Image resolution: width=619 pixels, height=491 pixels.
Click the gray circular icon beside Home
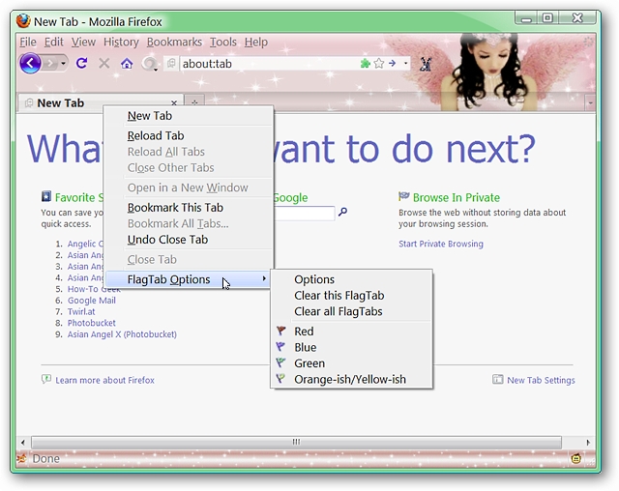click(150, 64)
